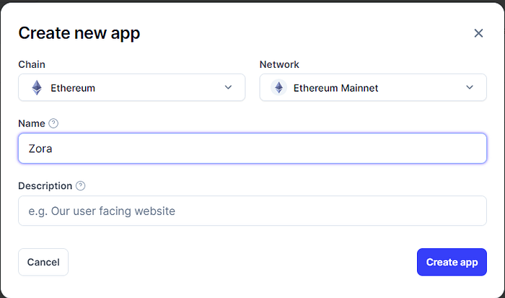
Task: Click the Cancel button
Action: (x=43, y=262)
